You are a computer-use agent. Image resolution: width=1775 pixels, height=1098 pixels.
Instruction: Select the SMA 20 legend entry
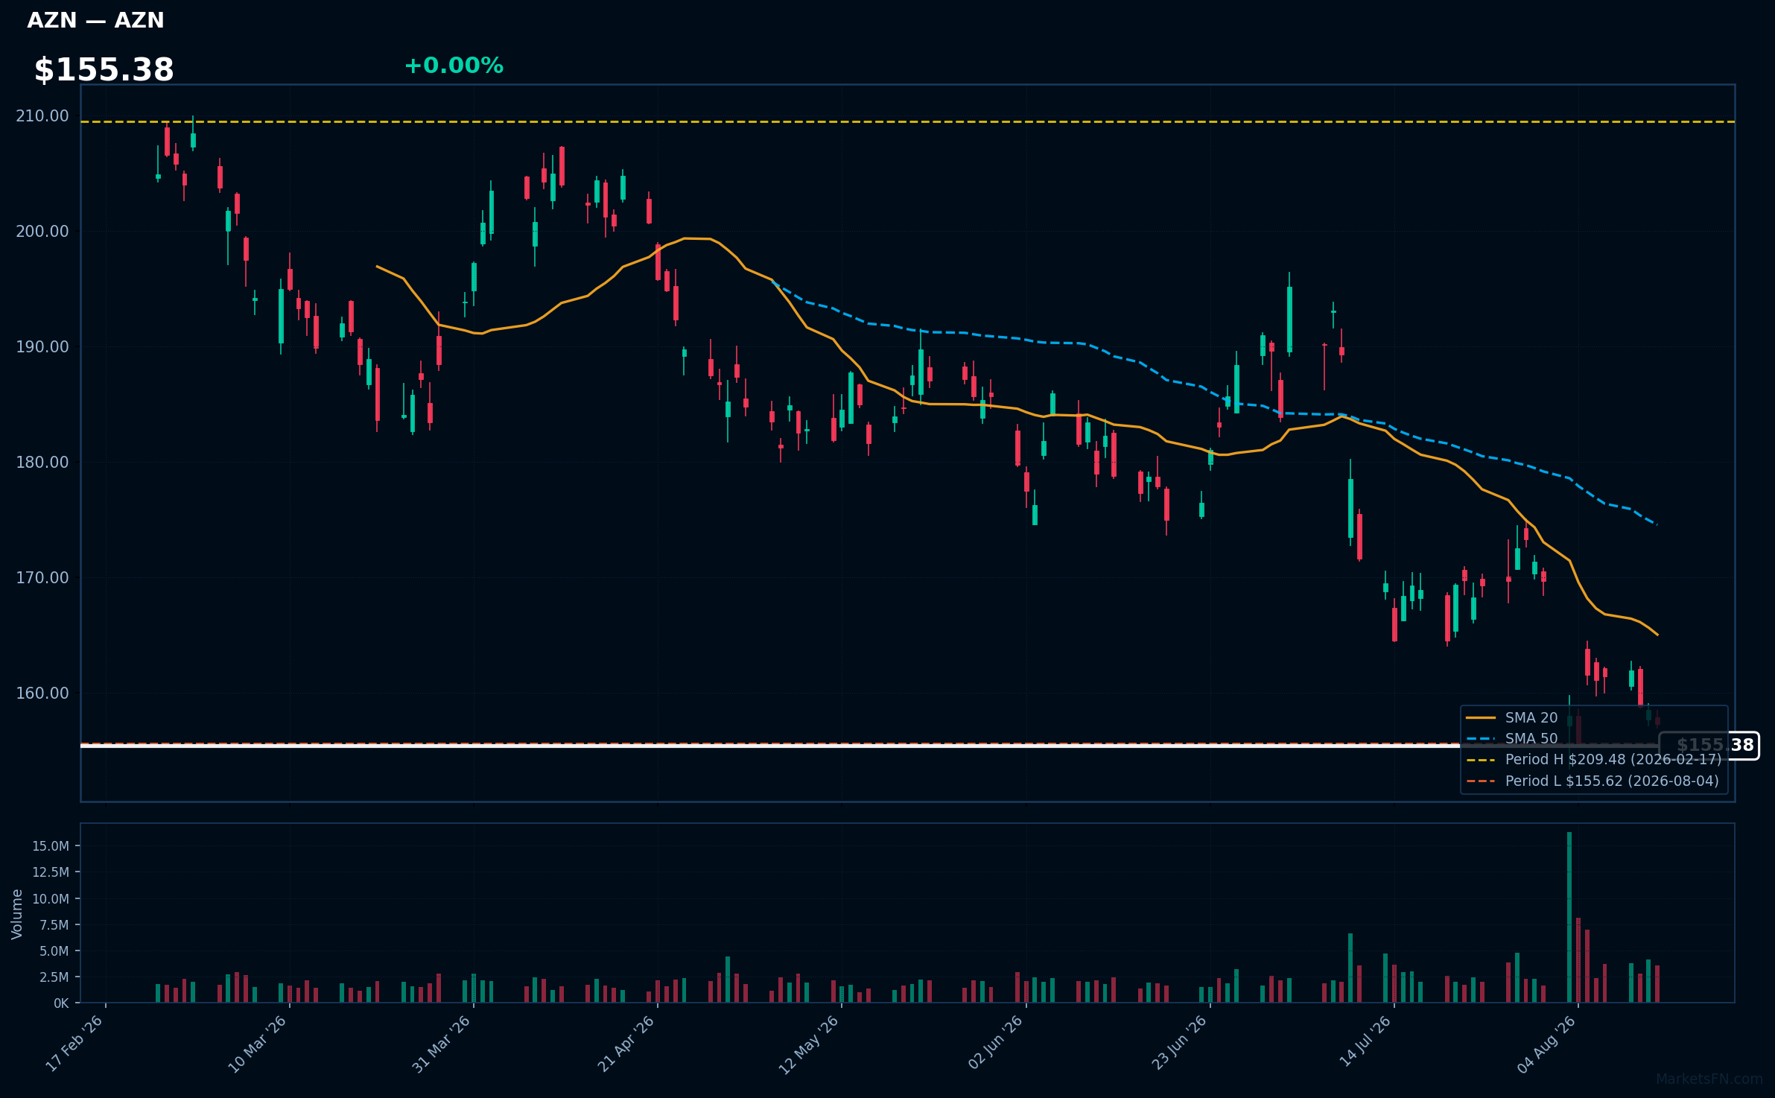(x=1512, y=717)
